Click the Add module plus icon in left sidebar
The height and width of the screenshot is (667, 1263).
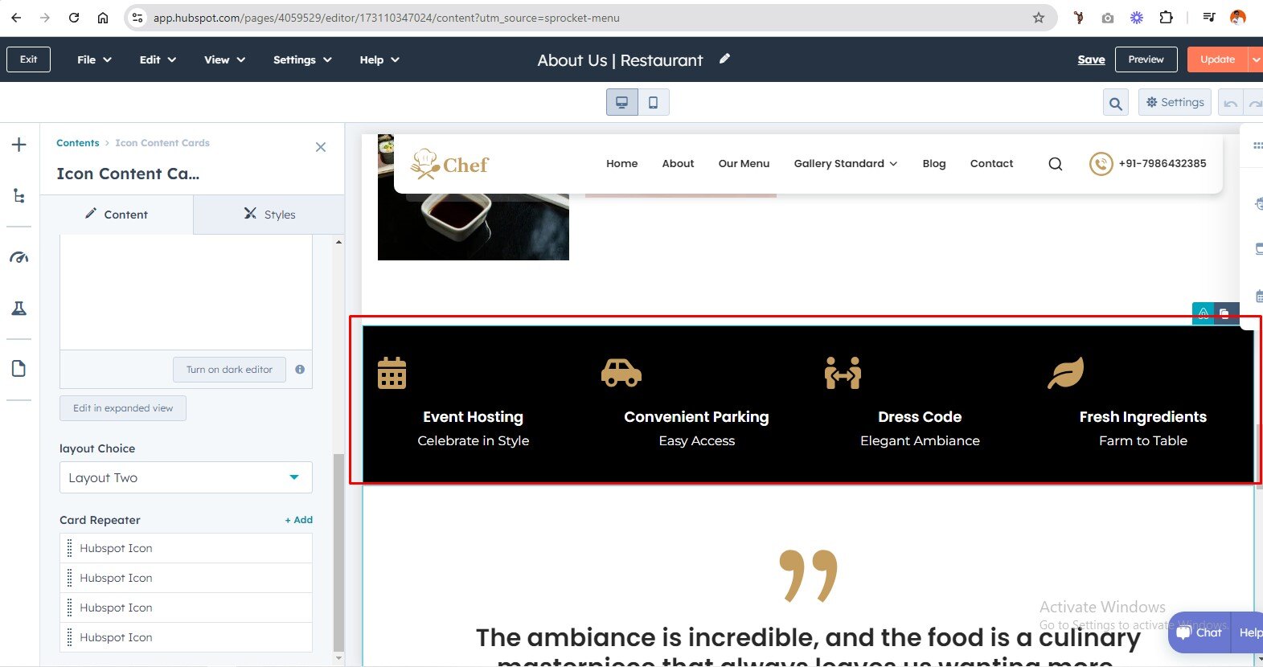point(19,145)
